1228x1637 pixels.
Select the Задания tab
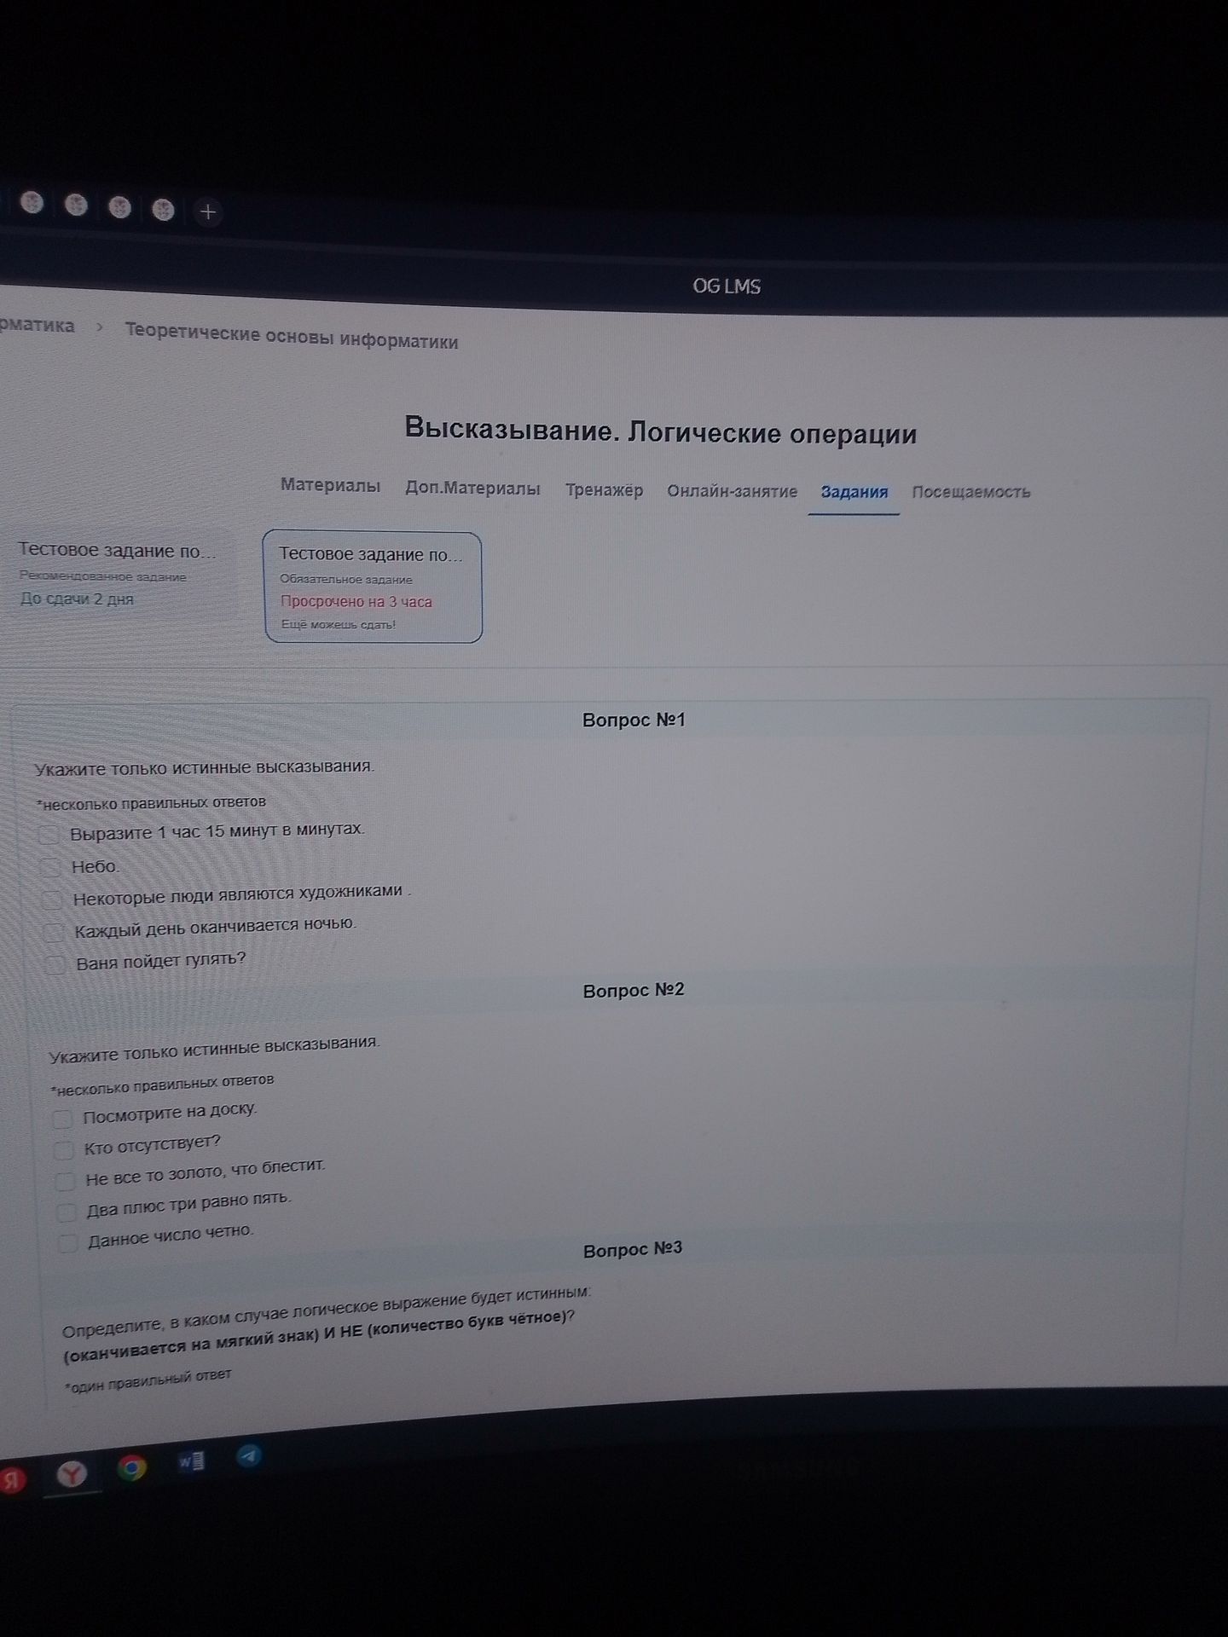[x=854, y=492]
